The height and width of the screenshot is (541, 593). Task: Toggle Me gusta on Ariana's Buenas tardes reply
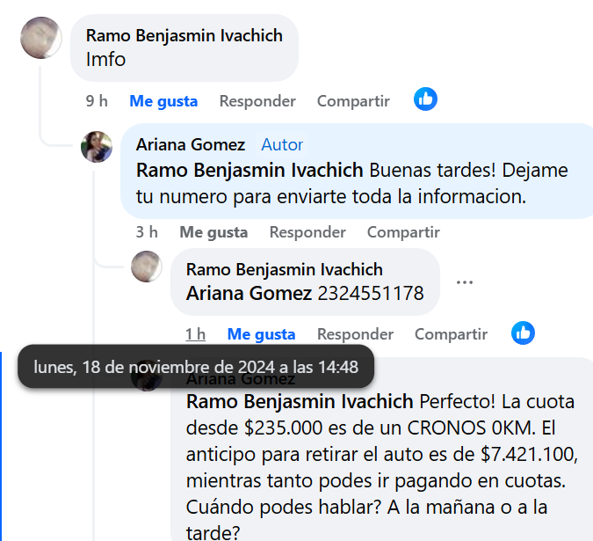click(213, 232)
